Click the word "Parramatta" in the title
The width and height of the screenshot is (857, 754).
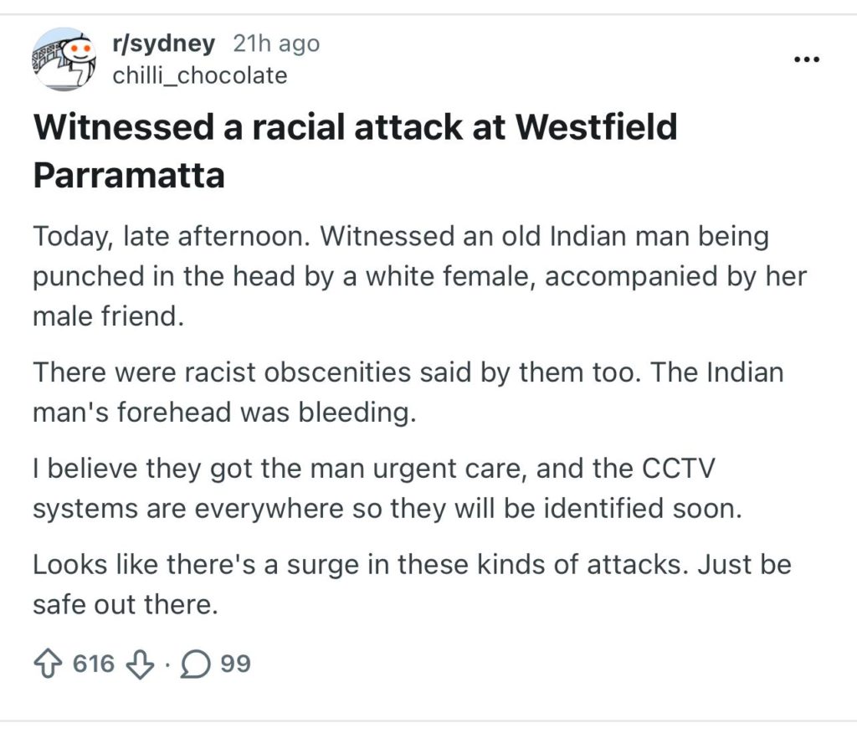pyautogui.click(x=129, y=176)
